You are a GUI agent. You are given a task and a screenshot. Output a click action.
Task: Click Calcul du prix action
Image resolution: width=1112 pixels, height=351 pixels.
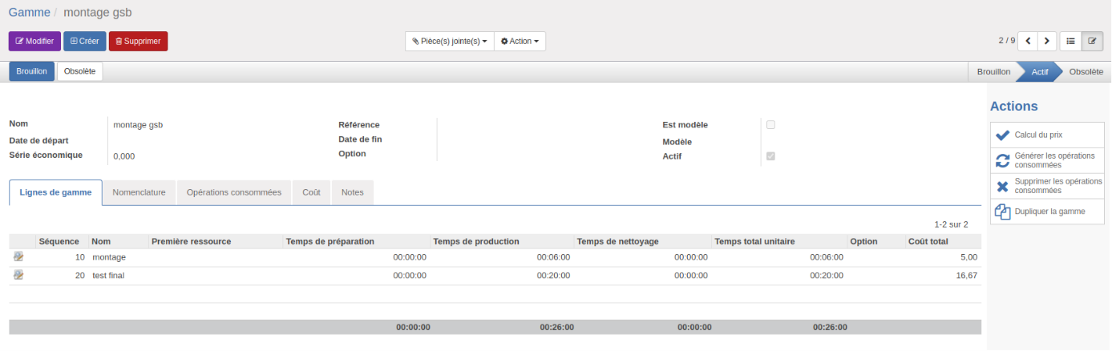1047,135
